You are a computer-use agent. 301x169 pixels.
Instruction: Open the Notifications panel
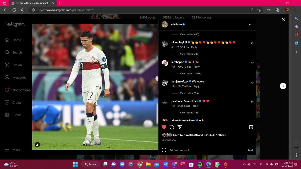17,90
